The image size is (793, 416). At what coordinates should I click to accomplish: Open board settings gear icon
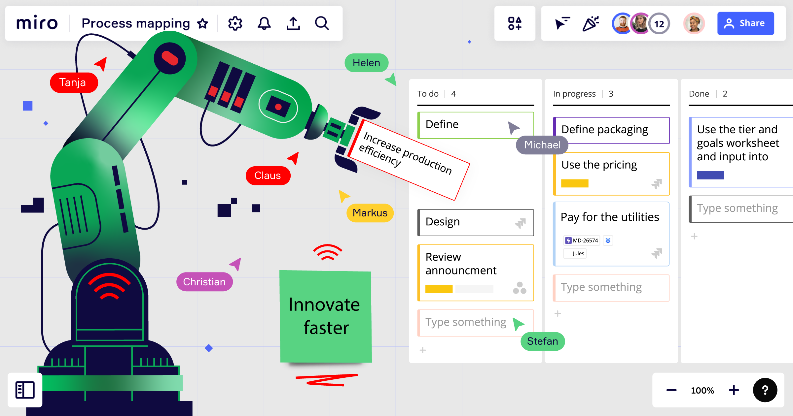pyautogui.click(x=235, y=23)
